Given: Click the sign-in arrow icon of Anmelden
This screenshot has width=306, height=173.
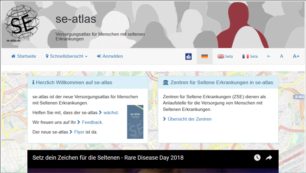Looking at the screenshot, I should (x=99, y=56).
